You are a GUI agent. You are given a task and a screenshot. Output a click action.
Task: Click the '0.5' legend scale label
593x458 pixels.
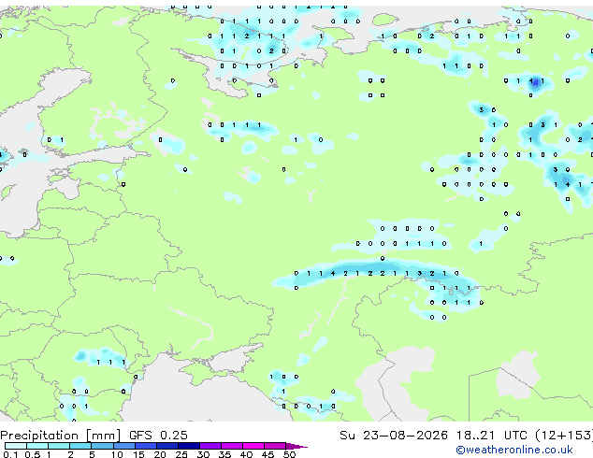[32, 454]
